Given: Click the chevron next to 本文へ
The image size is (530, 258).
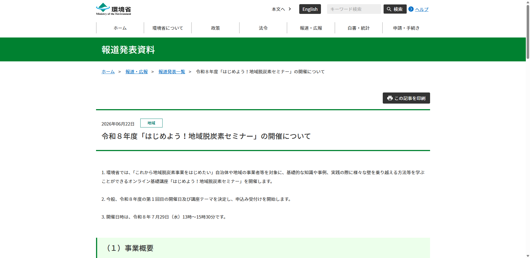Looking at the screenshot, I should (x=290, y=9).
